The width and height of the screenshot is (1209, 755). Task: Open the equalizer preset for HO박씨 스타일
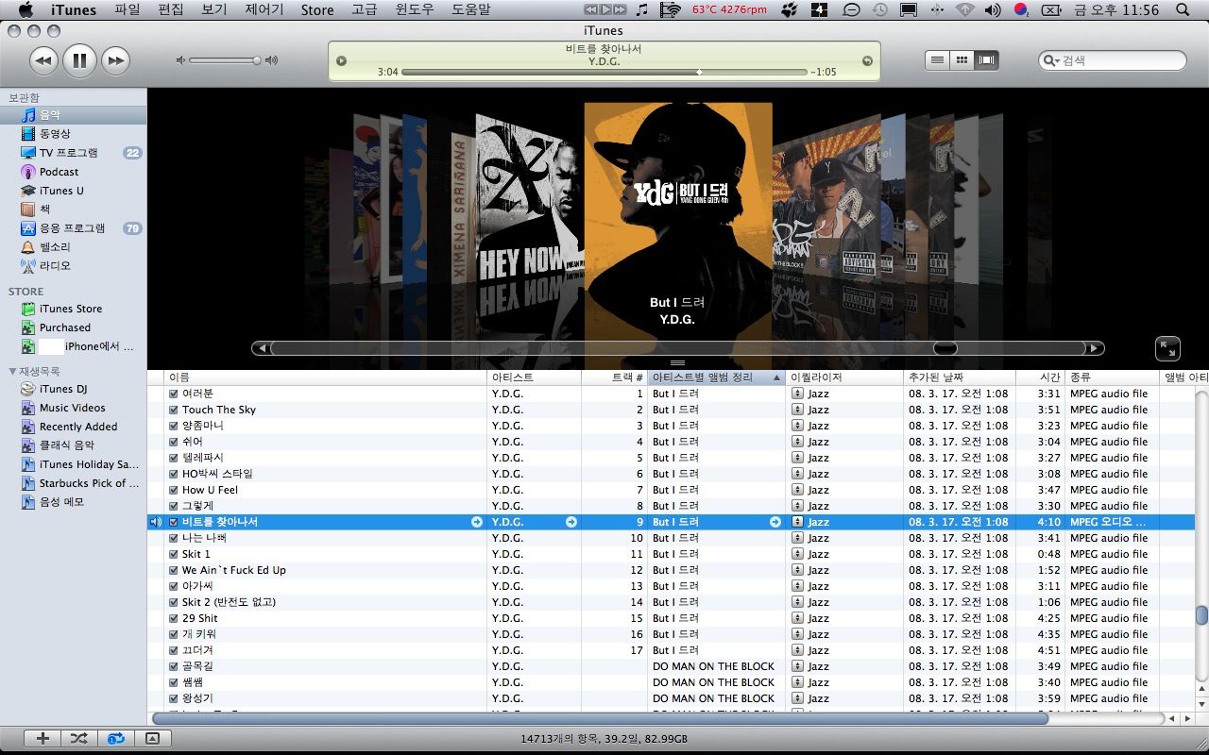[x=797, y=474]
